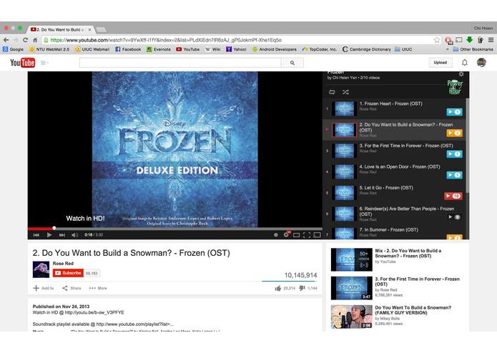Open the player settings gear
Screen dimensions: 497x353
click(x=286, y=234)
